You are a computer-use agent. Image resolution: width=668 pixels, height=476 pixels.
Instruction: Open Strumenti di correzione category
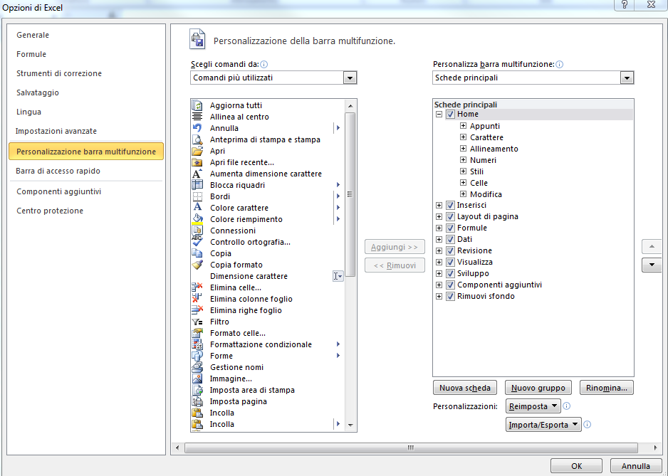click(x=59, y=73)
